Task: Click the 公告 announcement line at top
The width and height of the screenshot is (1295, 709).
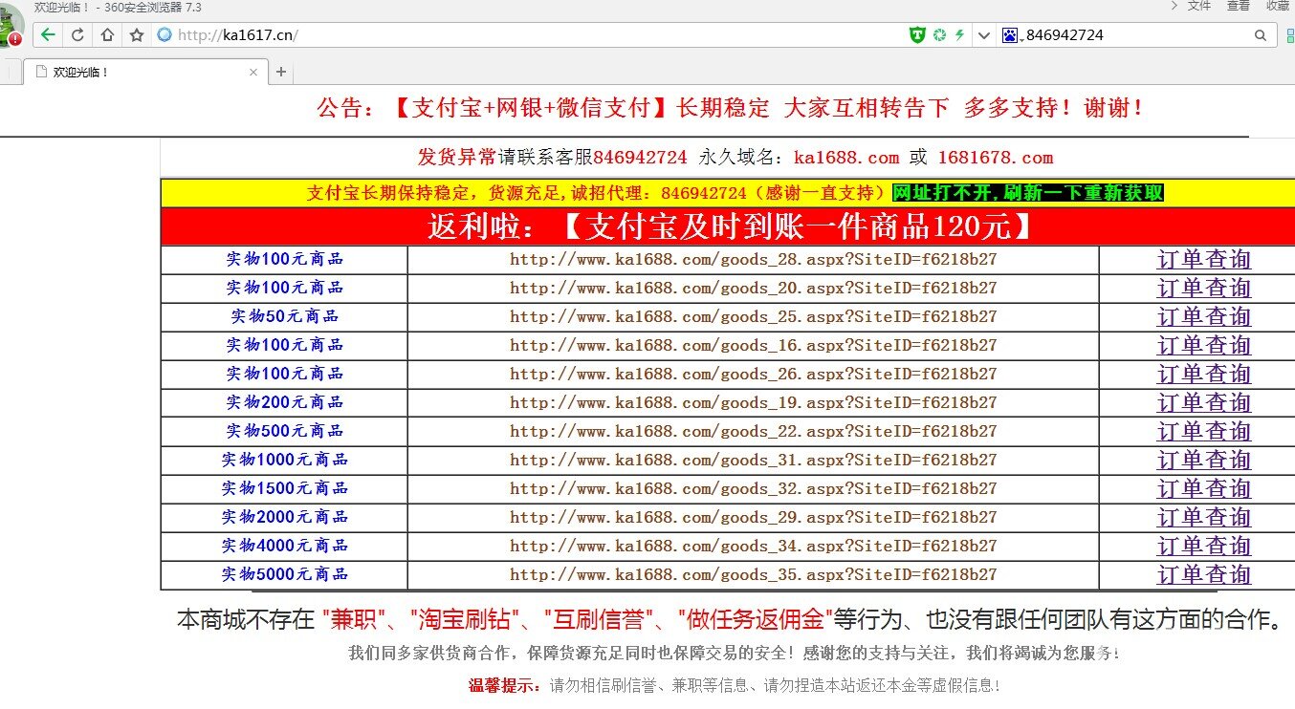Action: coord(731,108)
